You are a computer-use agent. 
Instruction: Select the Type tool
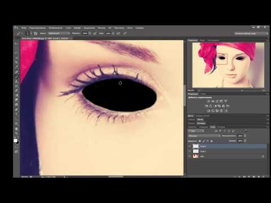pos(16,114)
